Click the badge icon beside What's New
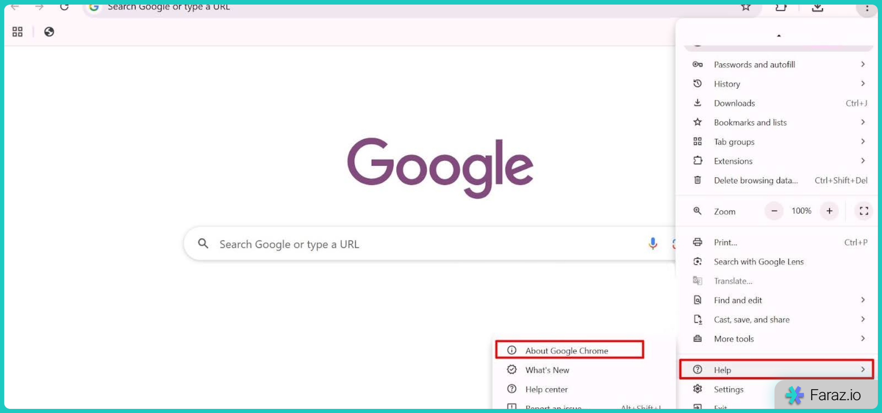This screenshot has height=413, width=882. 512,369
